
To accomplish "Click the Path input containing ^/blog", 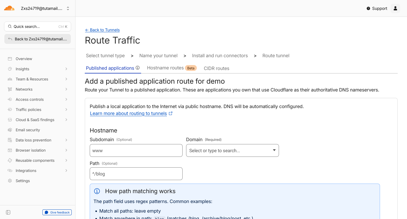I will 136,174.
